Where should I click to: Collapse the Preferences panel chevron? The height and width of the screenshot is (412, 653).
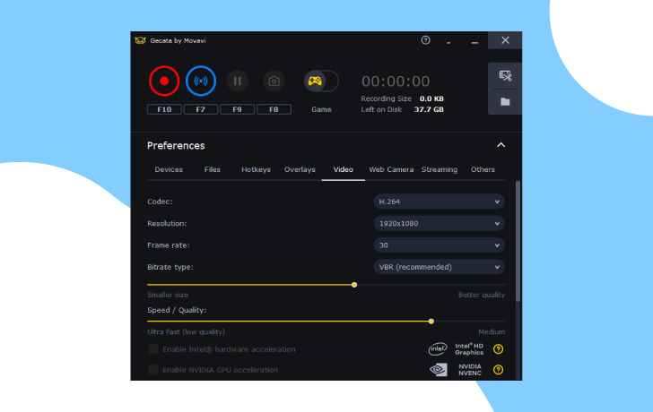click(501, 145)
